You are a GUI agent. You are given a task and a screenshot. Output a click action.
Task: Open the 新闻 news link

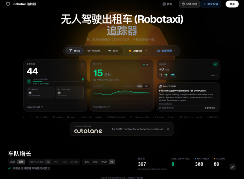point(167,4)
